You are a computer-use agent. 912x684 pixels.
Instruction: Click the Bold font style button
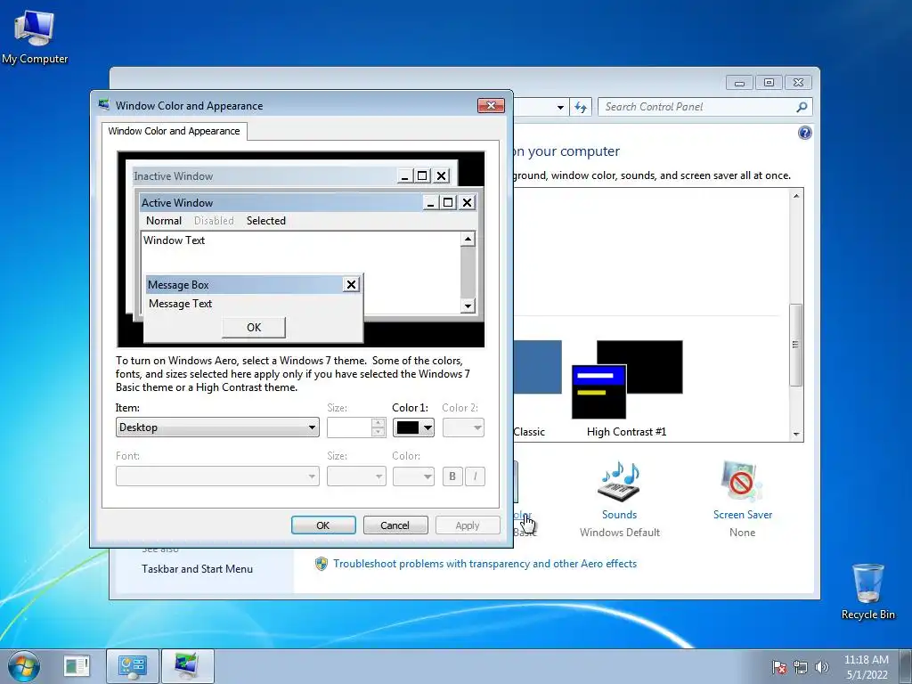(x=452, y=476)
